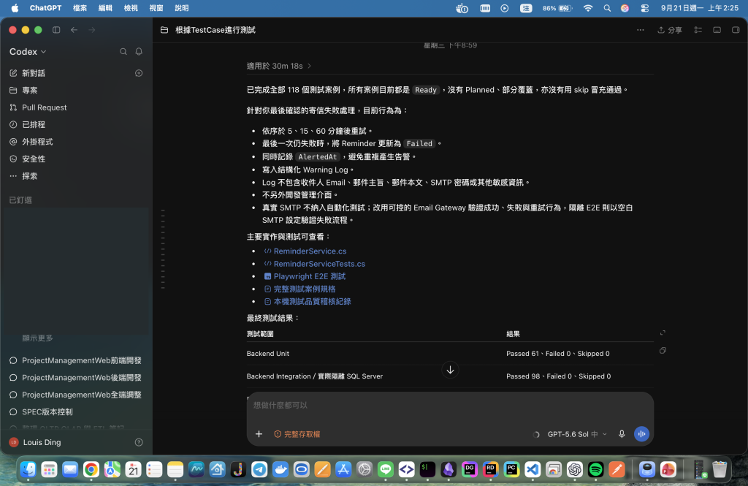748x486 pixels.
Task: Toggle the bottom panel icon in header
Action: click(717, 30)
